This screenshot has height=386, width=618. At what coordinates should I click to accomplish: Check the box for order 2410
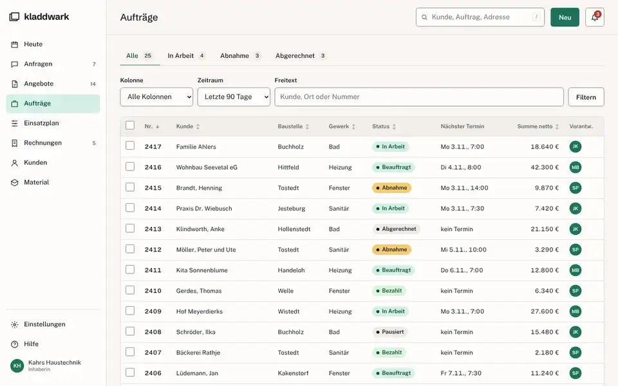(130, 290)
